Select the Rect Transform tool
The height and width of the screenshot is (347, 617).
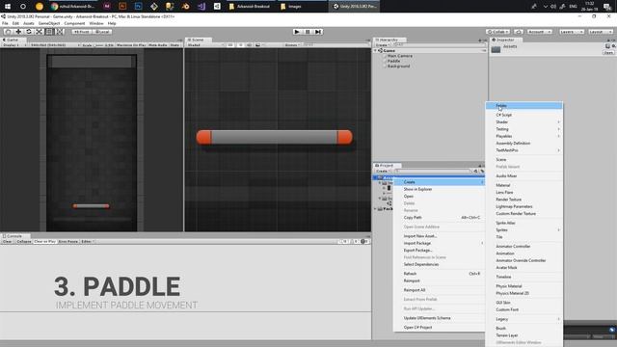click(x=49, y=32)
